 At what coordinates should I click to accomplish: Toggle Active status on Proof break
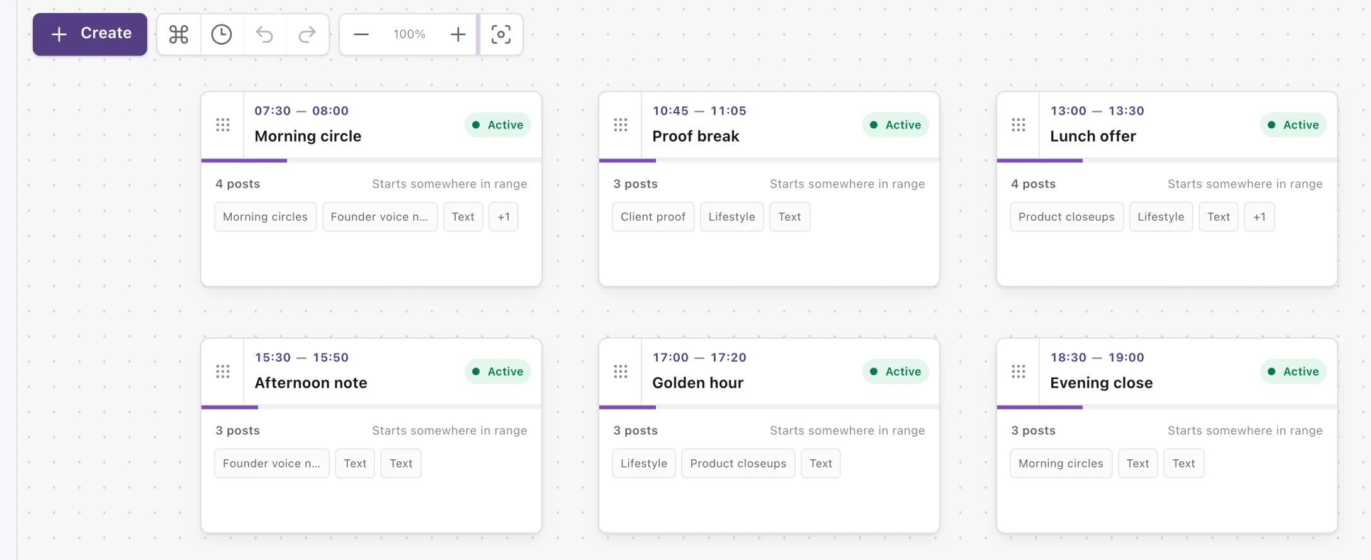pyautogui.click(x=896, y=125)
